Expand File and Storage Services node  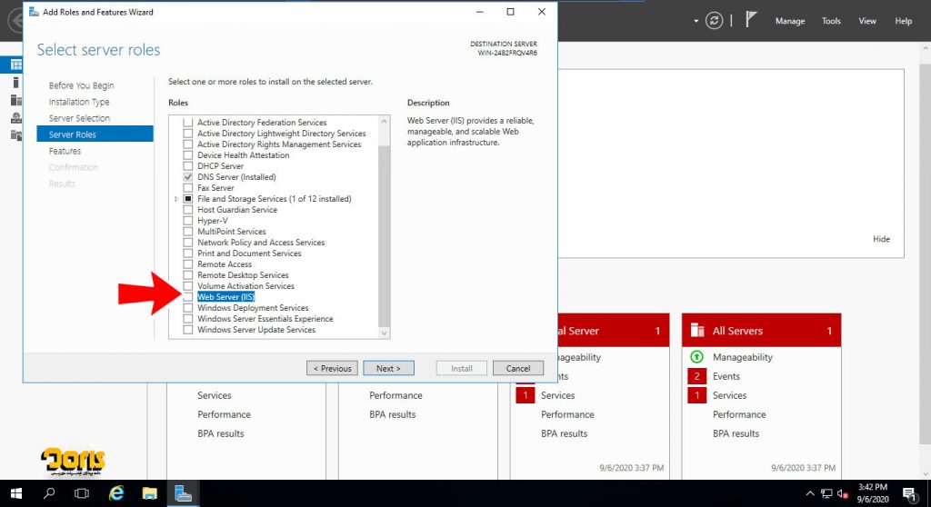176,199
